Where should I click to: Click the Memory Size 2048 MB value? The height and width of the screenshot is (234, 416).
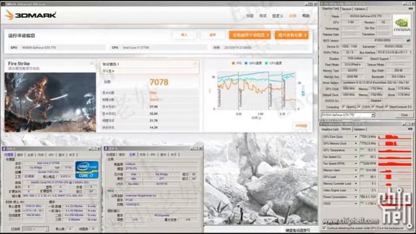[x=352, y=77]
